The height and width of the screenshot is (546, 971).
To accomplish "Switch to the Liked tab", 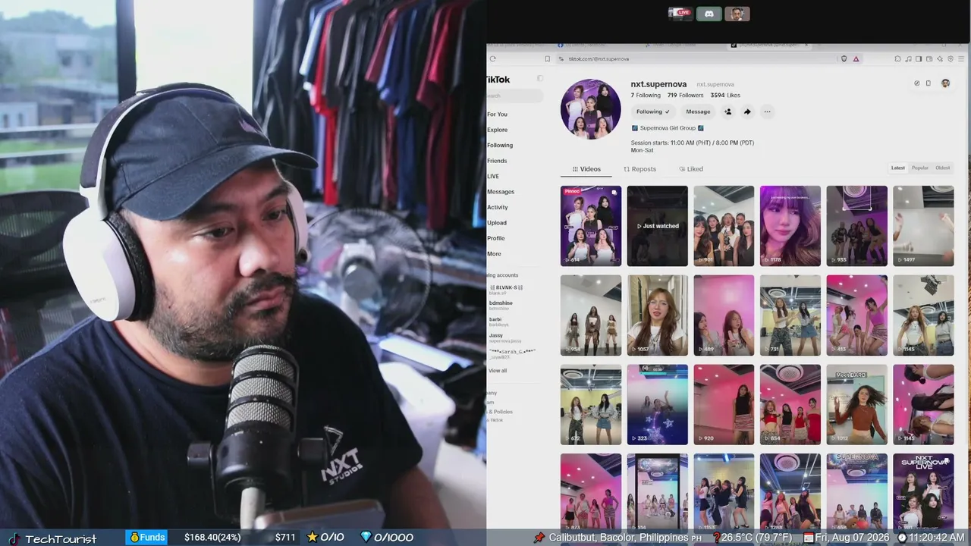I will click(x=691, y=169).
